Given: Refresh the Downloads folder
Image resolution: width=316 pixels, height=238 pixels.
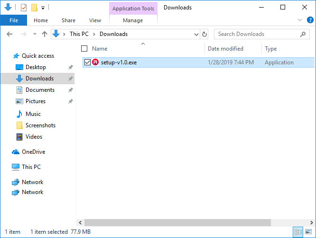Looking at the screenshot, I should click(x=204, y=34).
